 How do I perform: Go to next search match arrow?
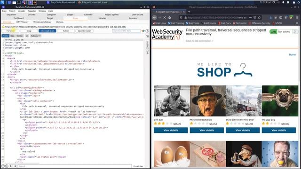[15, 166]
